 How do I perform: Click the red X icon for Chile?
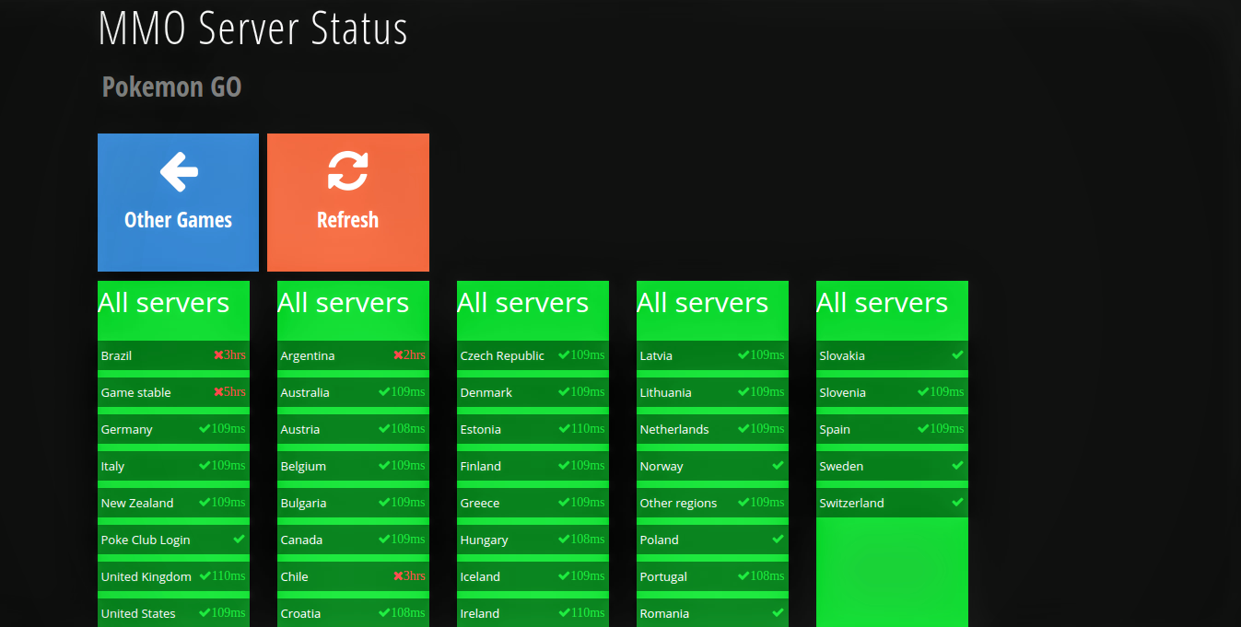pyautogui.click(x=398, y=576)
